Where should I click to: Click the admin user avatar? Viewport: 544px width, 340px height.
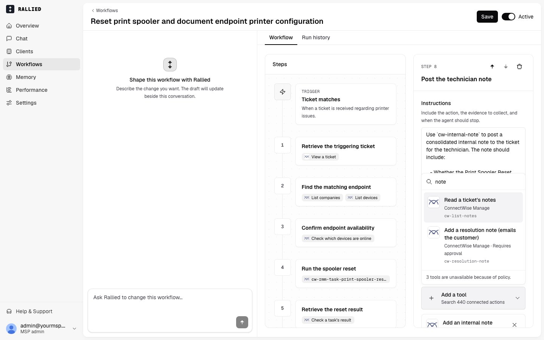coord(11,329)
